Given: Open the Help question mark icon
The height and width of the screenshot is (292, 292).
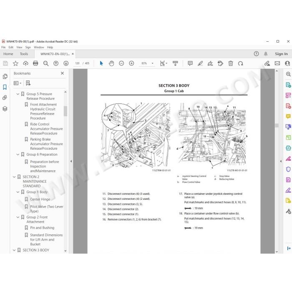Looking at the screenshot, I should pyautogui.click(x=256, y=54).
